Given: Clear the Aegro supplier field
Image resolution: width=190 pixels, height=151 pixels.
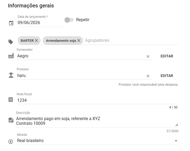Looking at the screenshot, I should tap(148, 57).
